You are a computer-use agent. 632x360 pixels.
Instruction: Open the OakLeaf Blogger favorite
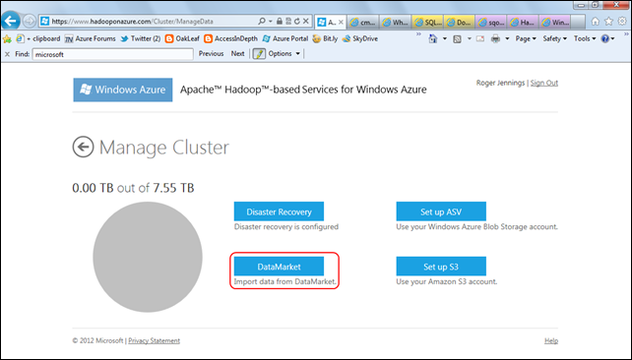click(182, 38)
